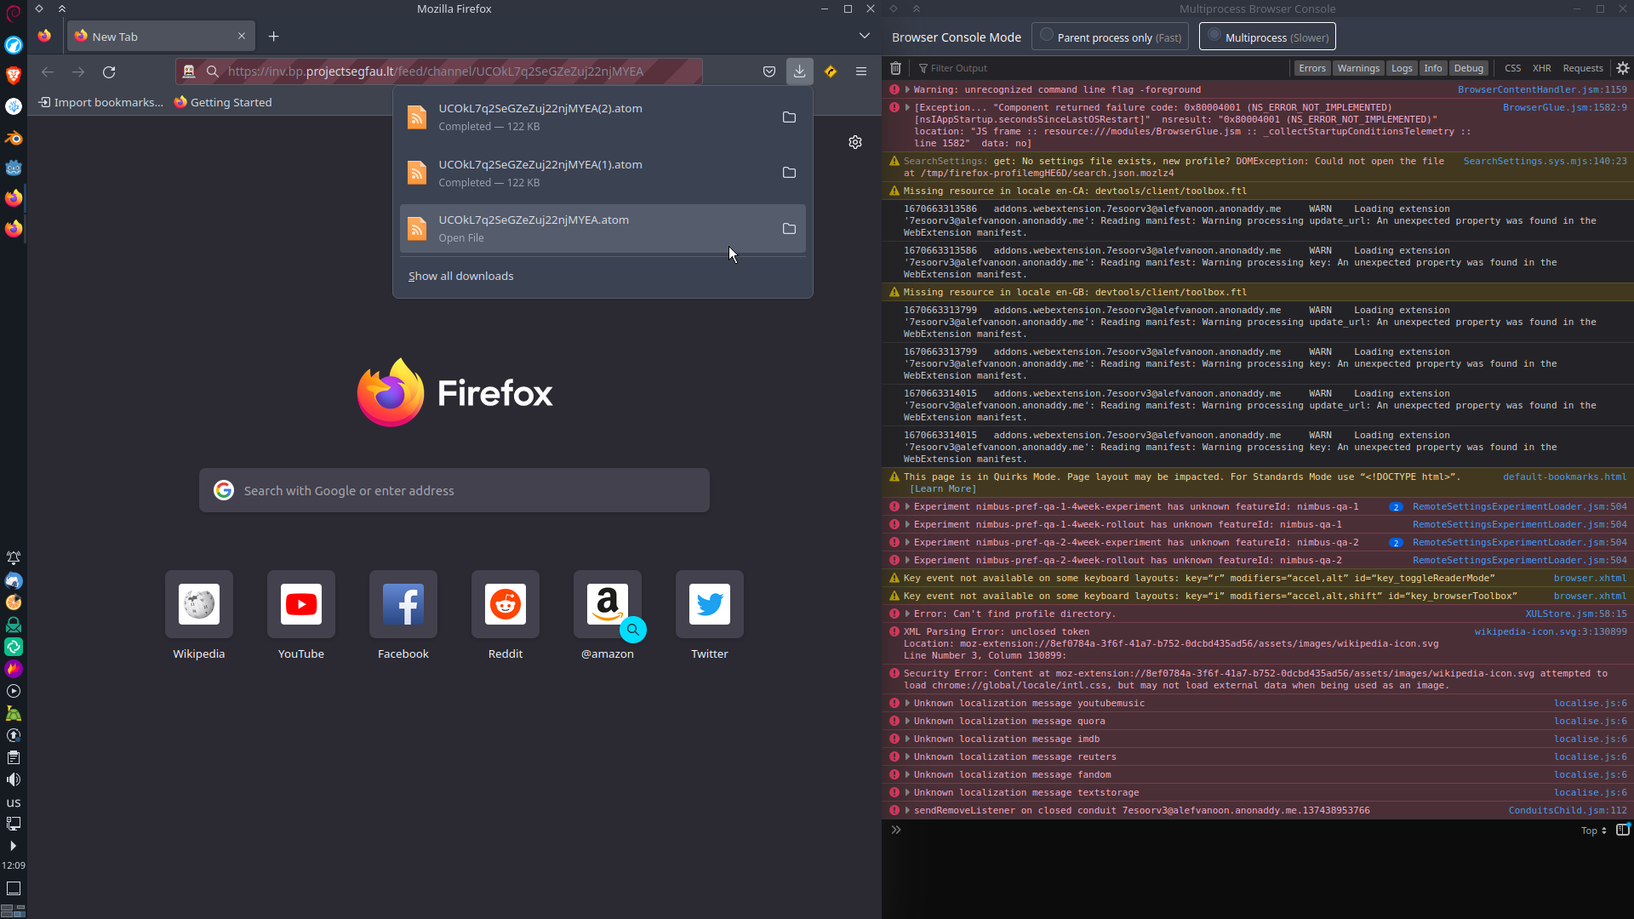
Task: Toggle the Warnings filter in console
Action: pyautogui.click(x=1357, y=68)
